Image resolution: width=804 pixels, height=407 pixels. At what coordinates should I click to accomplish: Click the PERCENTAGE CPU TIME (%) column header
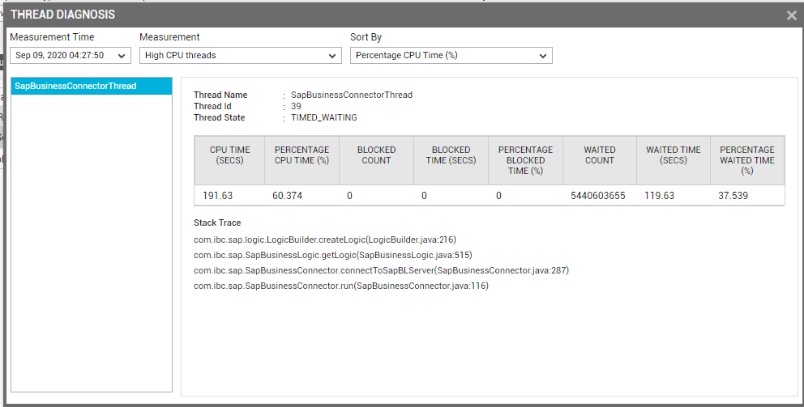tap(301, 160)
